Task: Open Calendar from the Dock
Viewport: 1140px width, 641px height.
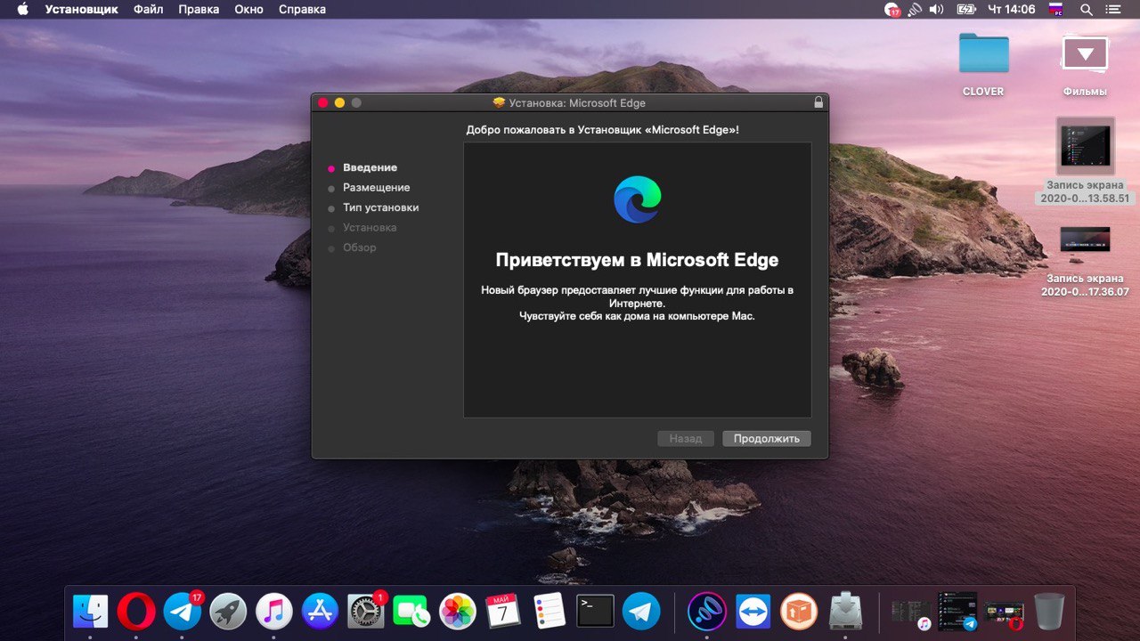Action: tap(503, 612)
